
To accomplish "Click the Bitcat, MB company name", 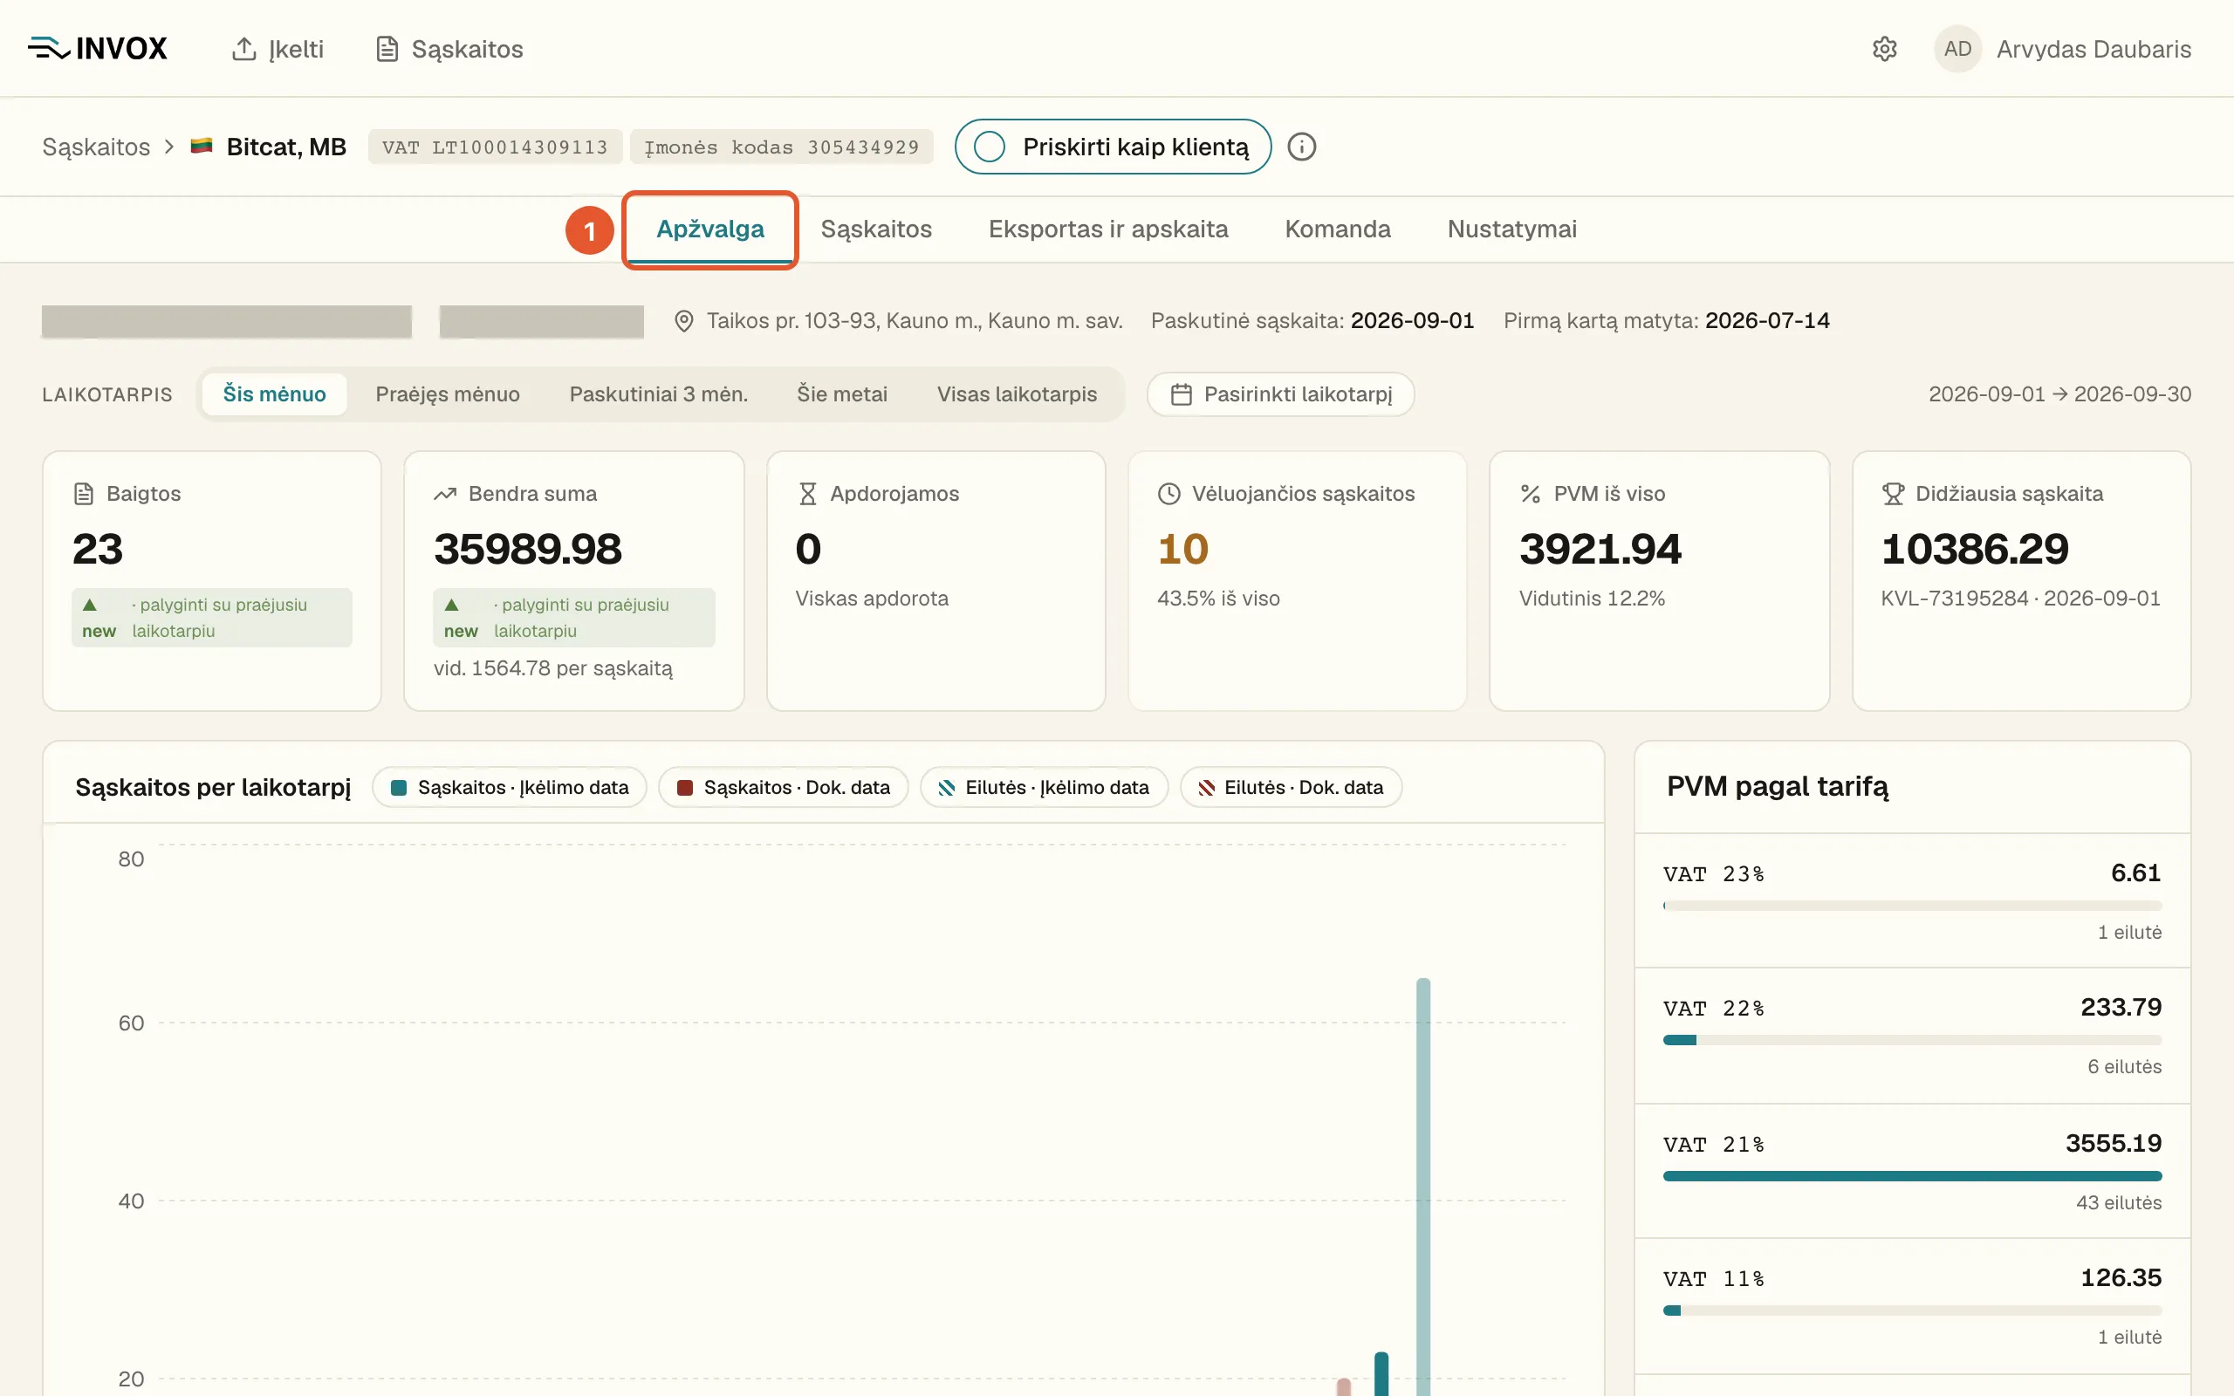I will [286, 147].
